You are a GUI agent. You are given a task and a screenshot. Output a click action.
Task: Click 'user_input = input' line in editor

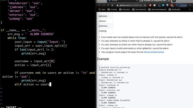click(x=40, y=42)
